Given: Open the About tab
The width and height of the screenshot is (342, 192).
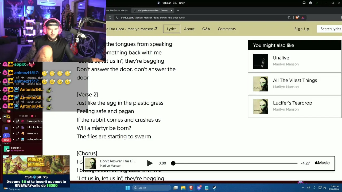Looking at the screenshot, I should pos(189,29).
